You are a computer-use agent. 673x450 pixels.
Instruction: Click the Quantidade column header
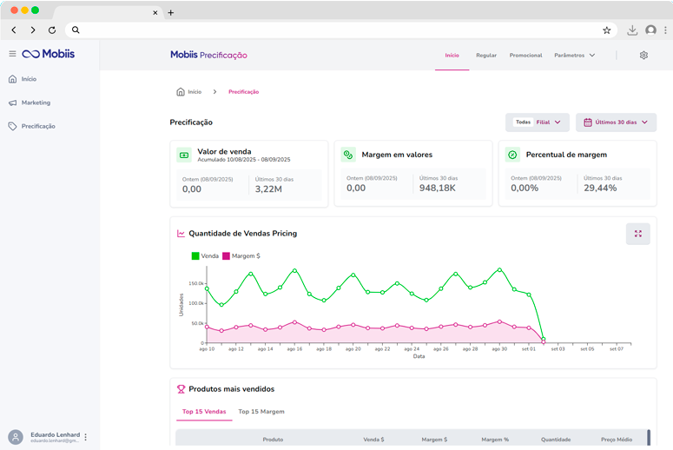coord(556,440)
